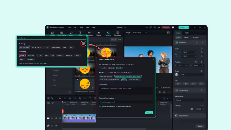
Task: Open the Stickers tab icon
Action: click(108, 33)
